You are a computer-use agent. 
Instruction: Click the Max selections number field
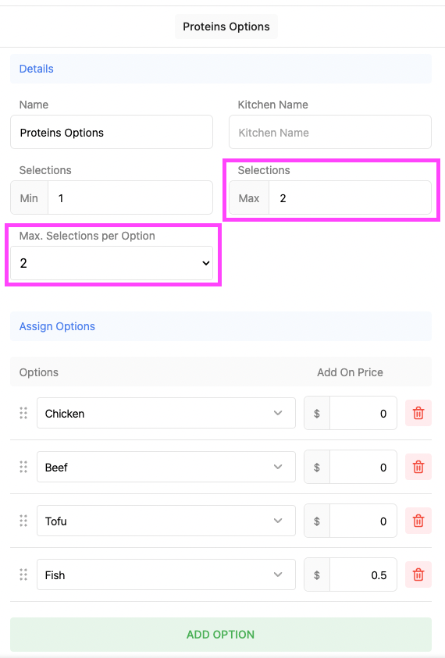pos(350,197)
